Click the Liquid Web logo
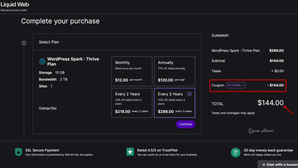This screenshot has width=298, height=168. [x=15, y=4]
